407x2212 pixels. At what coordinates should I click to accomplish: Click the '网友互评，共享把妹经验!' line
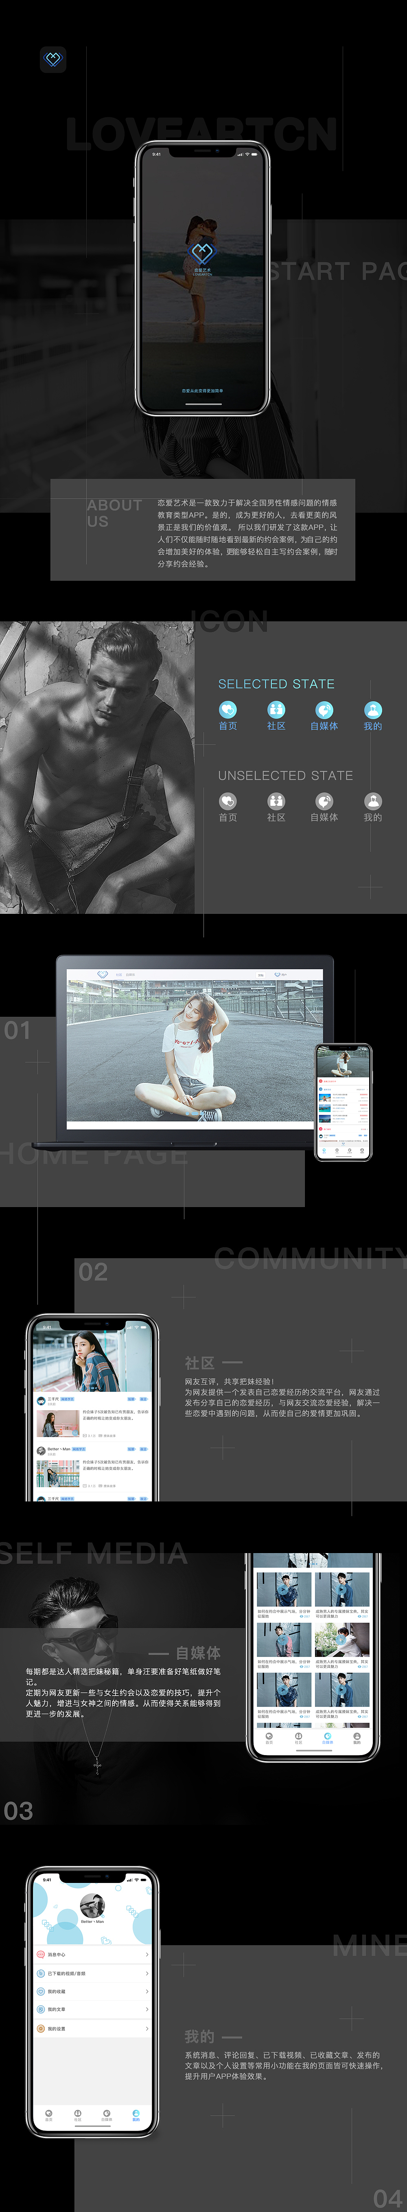click(229, 1382)
